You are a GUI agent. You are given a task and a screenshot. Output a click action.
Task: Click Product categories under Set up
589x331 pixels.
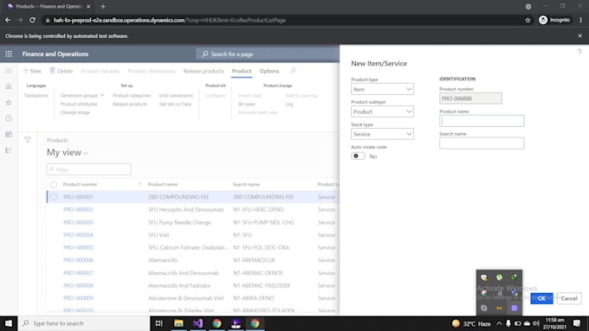click(x=132, y=96)
